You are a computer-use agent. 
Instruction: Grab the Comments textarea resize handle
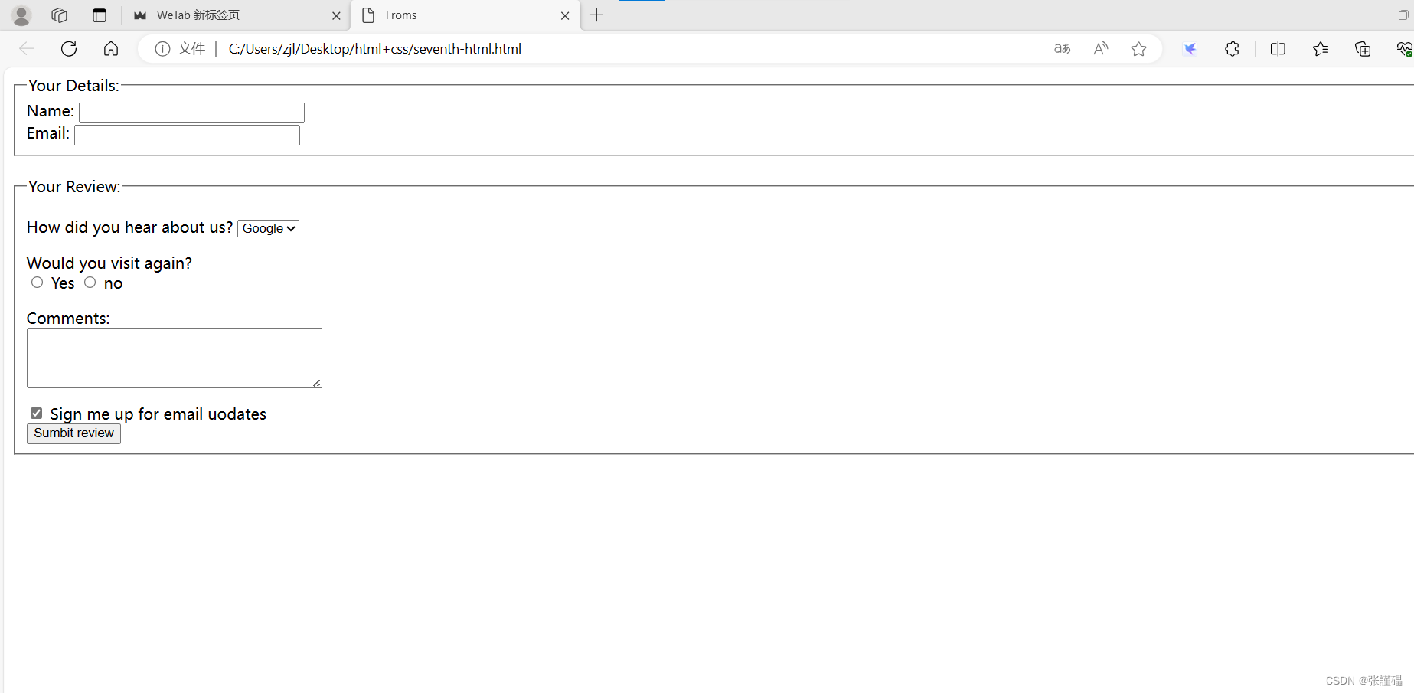(x=316, y=383)
